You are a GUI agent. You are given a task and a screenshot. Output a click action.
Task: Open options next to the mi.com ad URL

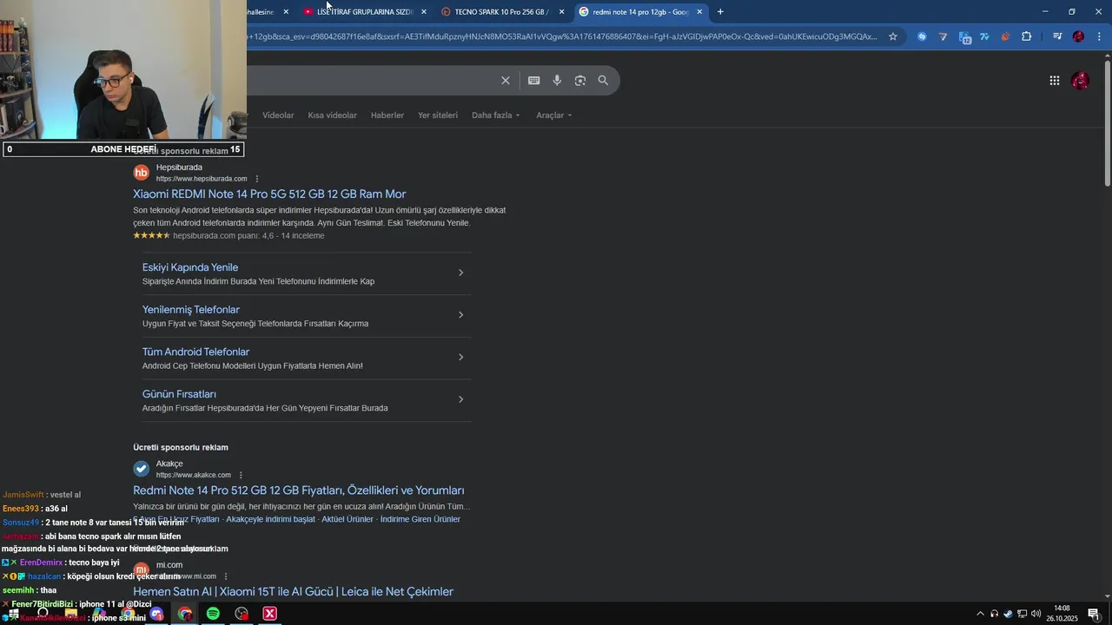pos(226,576)
